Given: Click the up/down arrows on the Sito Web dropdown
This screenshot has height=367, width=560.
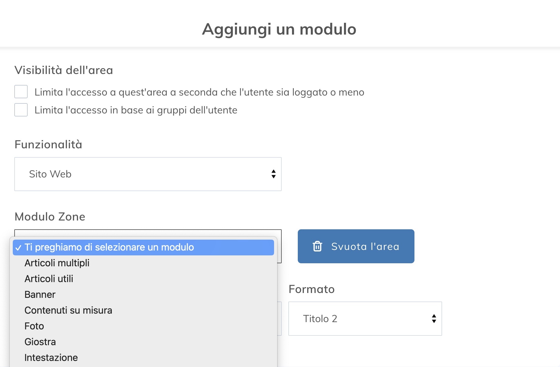Looking at the screenshot, I should click(x=274, y=174).
